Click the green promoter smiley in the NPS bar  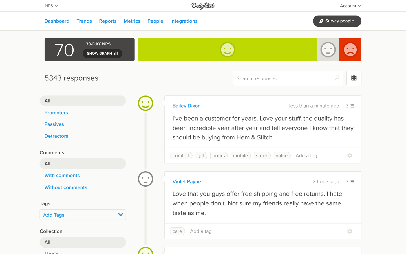pos(227,50)
